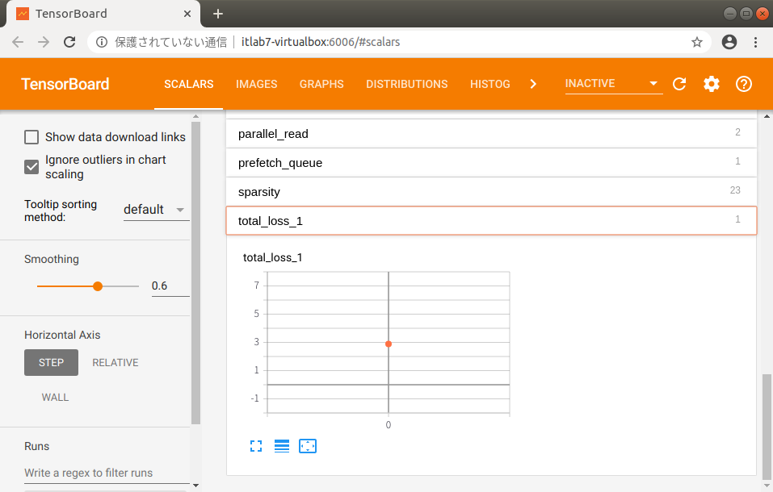Screen dimensions: 773x492
Task: Open Tooltip sorting method dropdown
Action: tap(156, 210)
